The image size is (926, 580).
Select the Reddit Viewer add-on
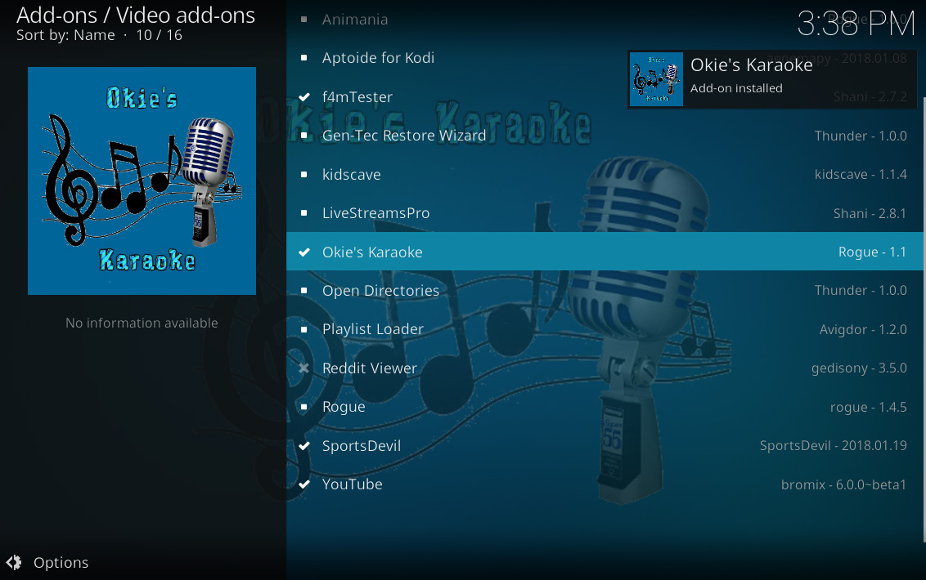[370, 368]
